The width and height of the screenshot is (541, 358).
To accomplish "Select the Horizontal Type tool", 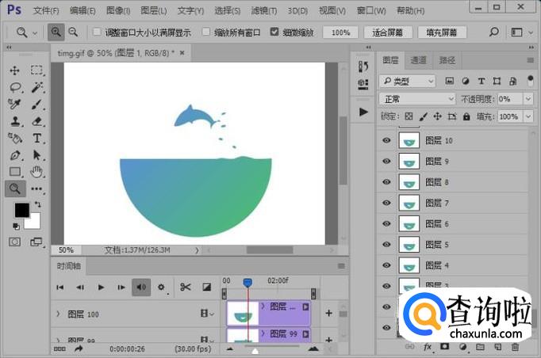I will (x=36, y=138).
